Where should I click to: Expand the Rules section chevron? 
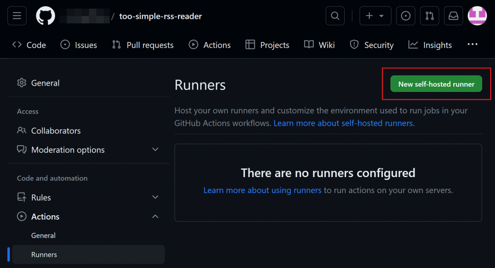click(155, 197)
